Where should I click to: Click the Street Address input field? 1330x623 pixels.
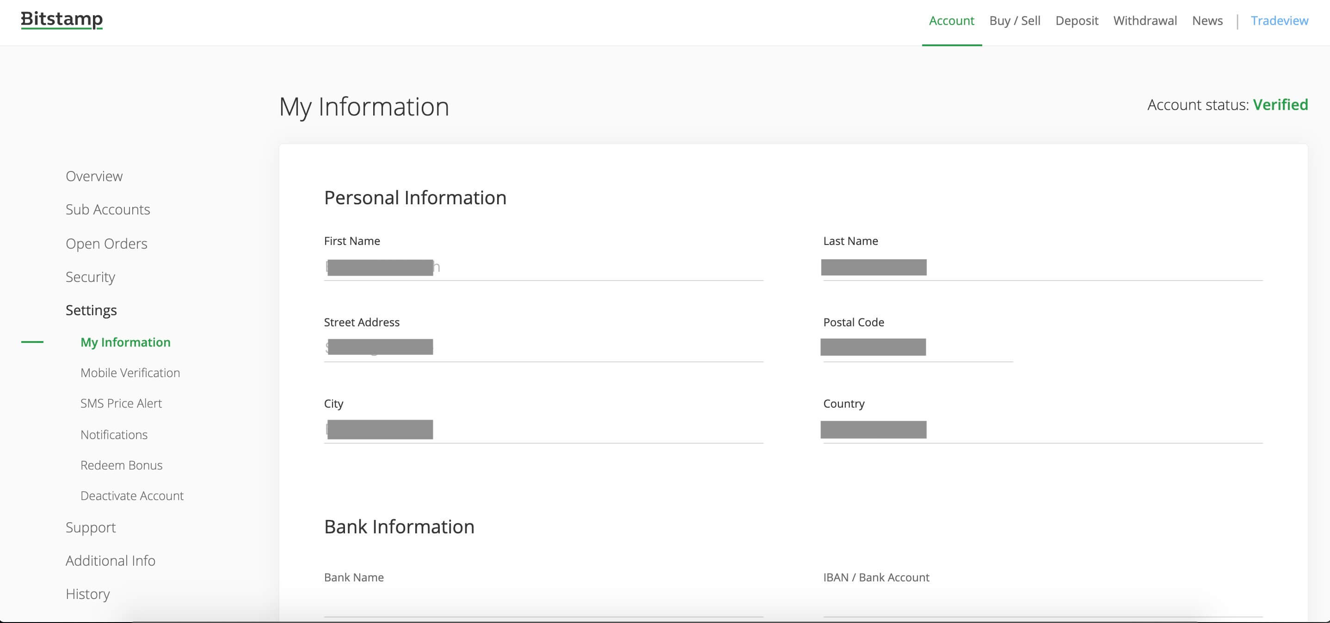(543, 347)
